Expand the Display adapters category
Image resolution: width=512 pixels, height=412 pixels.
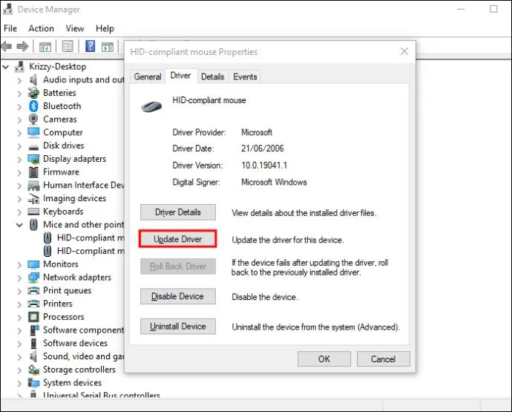tap(19, 160)
